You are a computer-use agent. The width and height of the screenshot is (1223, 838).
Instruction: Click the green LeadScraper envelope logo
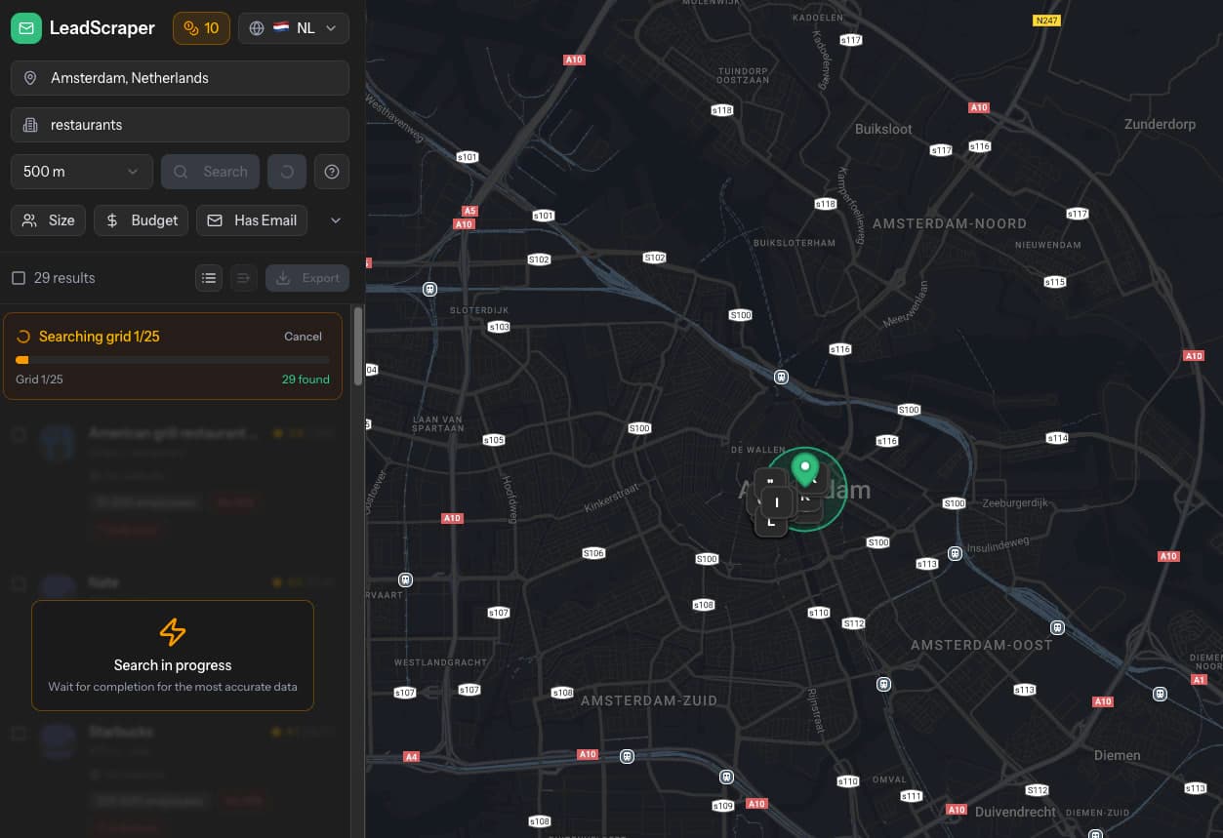point(27,27)
